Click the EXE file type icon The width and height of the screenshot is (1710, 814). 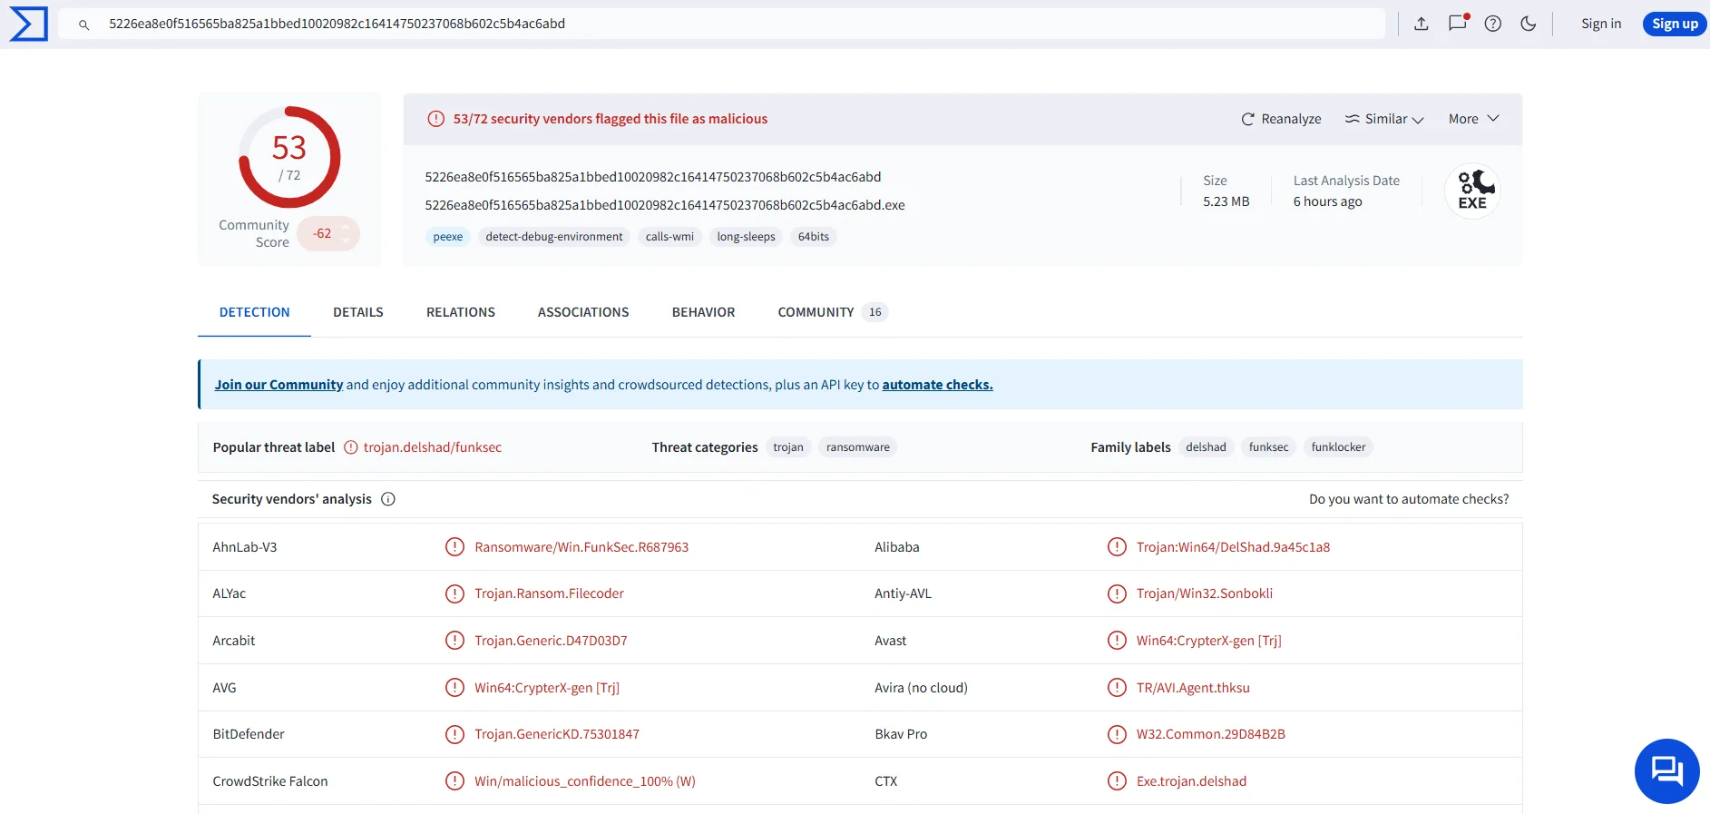(1472, 191)
